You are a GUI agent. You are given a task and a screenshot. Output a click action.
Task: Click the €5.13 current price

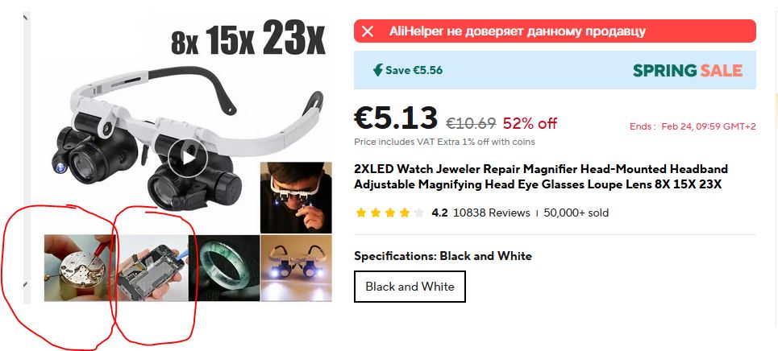click(x=396, y=118)
